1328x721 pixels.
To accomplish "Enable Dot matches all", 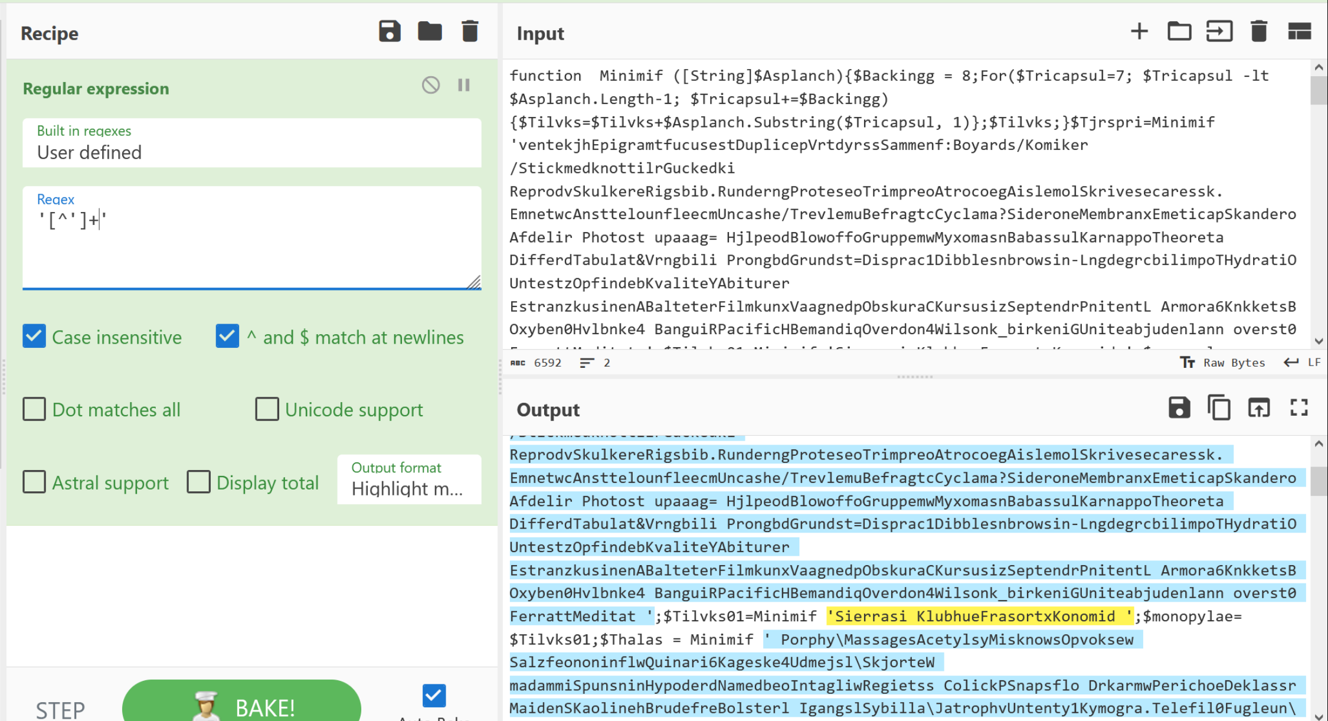I will 34,409.
